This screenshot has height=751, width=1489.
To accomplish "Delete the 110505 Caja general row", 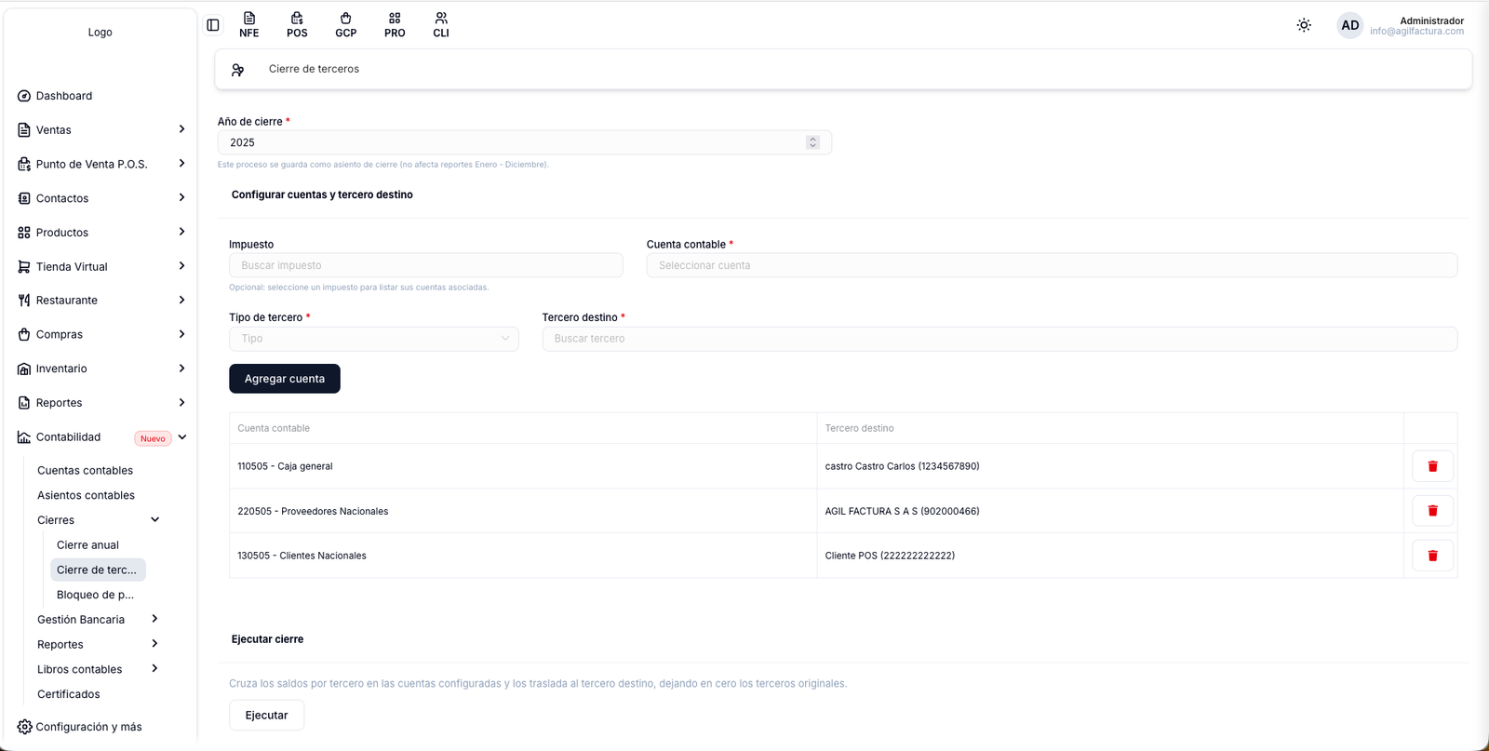I will point(1432,466).
